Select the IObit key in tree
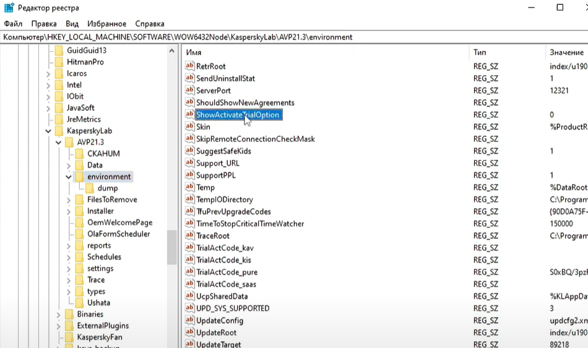Screen dimensions: 588x348 (x=75, y=97)
